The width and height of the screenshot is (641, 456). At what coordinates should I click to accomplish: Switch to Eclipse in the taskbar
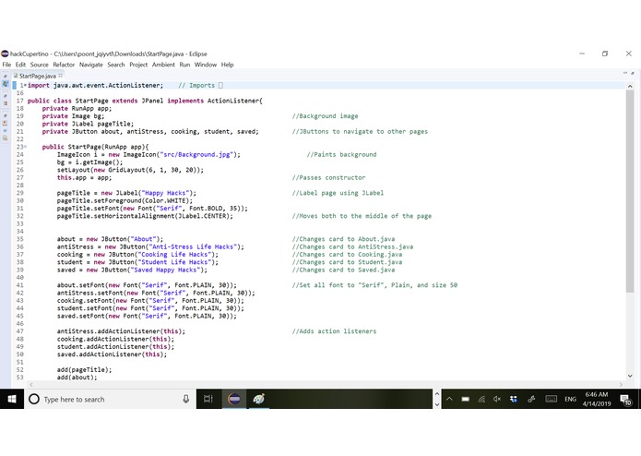pyautogui.click(x=234, y=399)
